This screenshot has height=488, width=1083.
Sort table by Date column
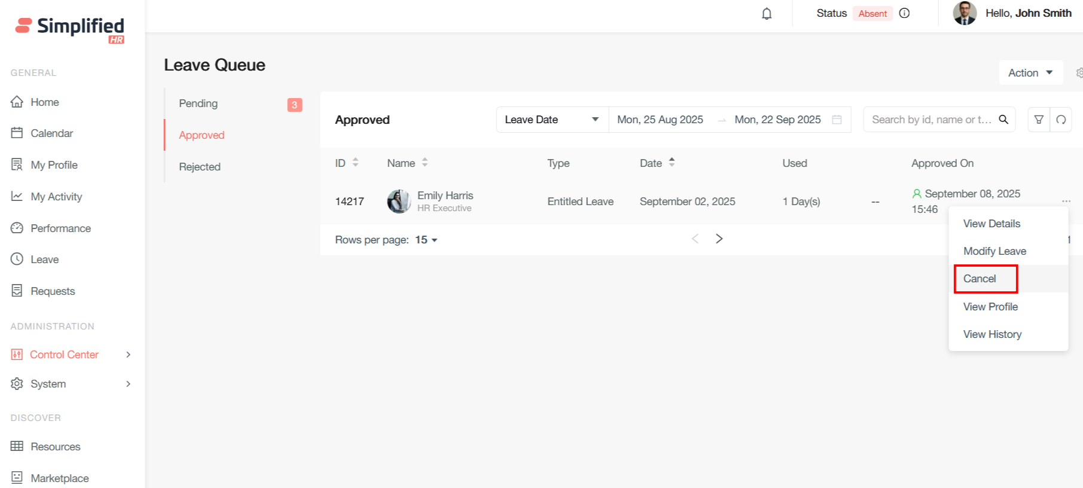coord(672,163)
